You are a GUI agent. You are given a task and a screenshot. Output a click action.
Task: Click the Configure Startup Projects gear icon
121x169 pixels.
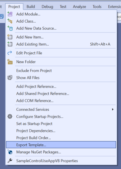[x=10, y=116]
